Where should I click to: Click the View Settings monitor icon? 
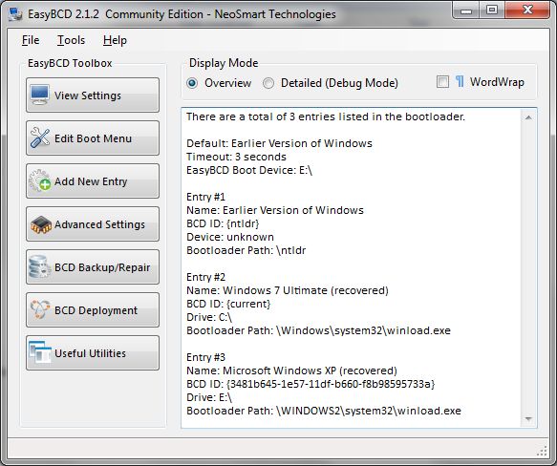40,95
